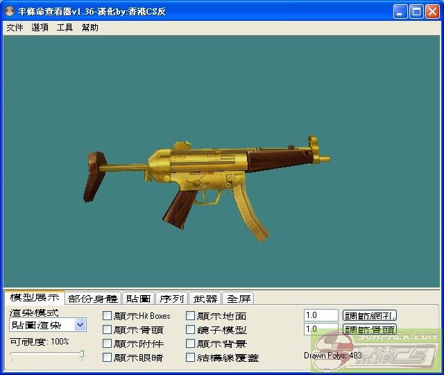Click the app icon in the title bar
This screenshot has height=375, width=444.
[x=9, y=12]
